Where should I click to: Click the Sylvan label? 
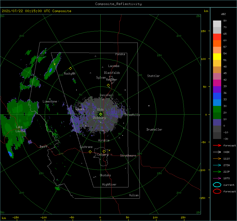[x=101, y=78]
